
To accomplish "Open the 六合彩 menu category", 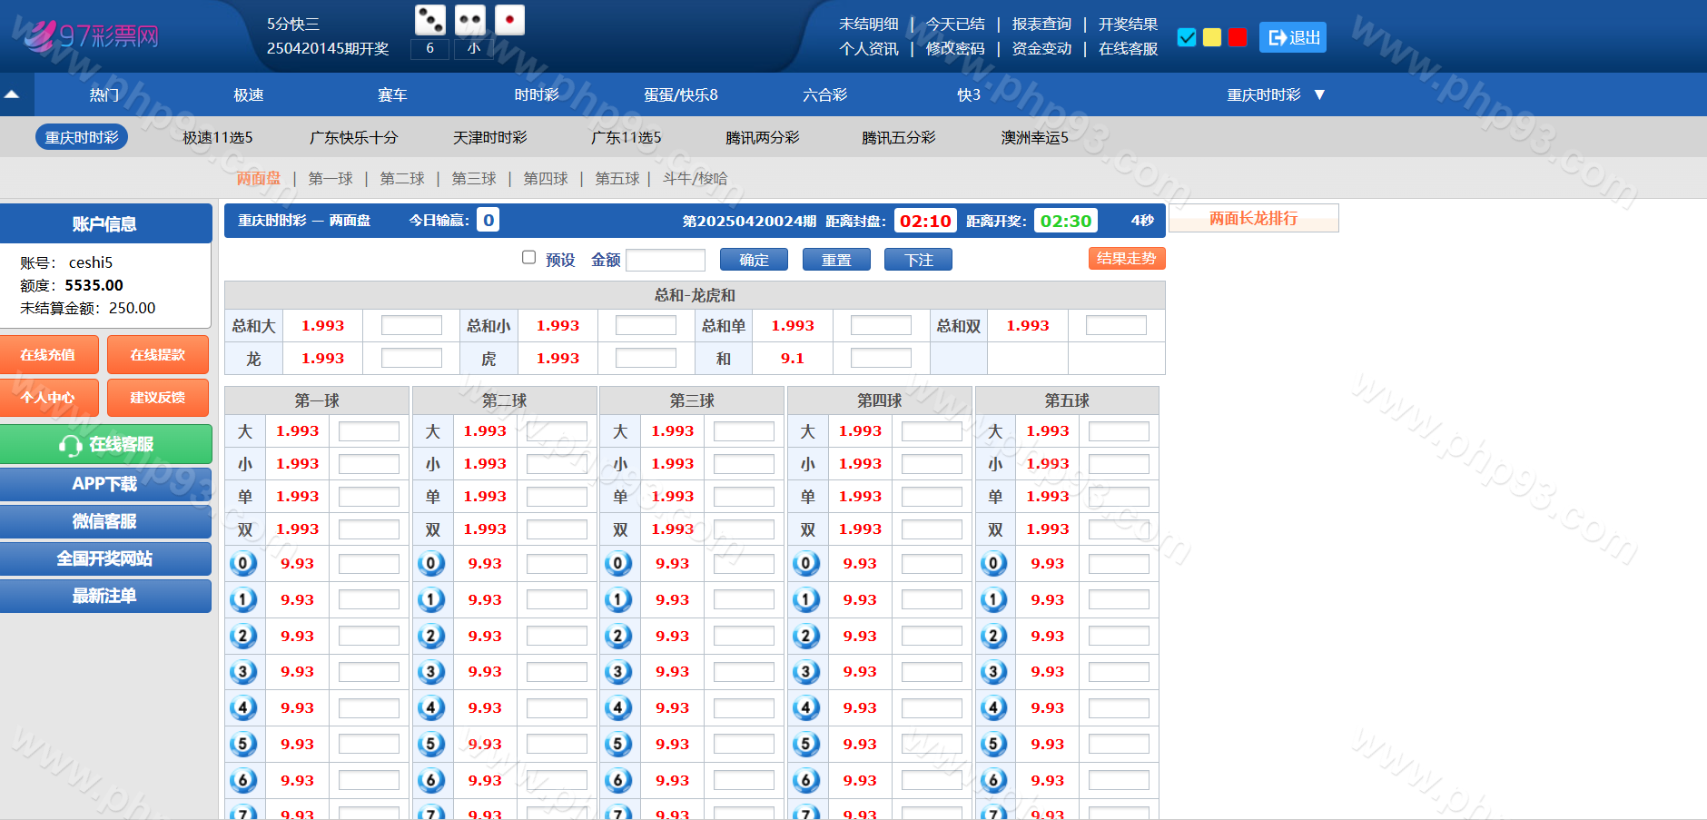I will point(824,94).
